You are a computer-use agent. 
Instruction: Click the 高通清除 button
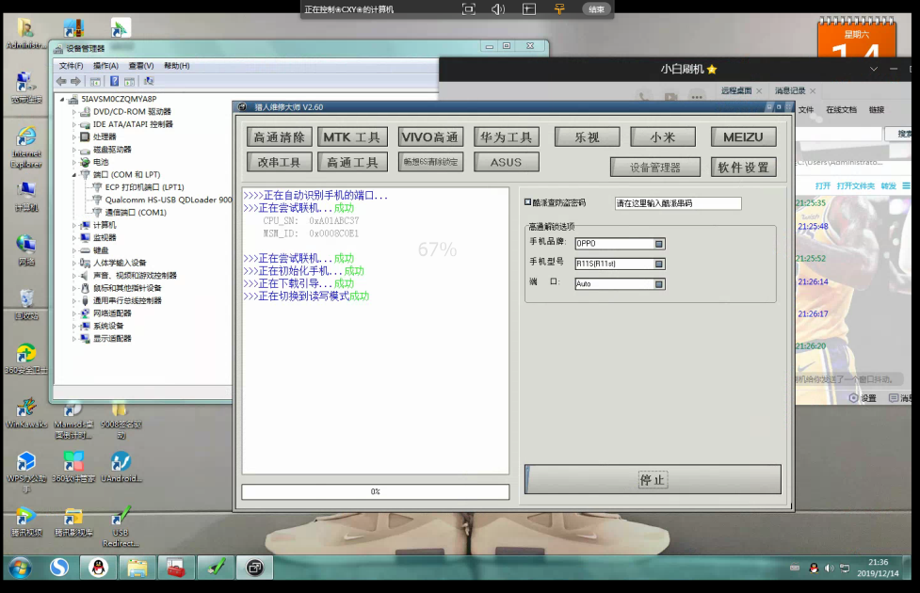tap(280, 137)
